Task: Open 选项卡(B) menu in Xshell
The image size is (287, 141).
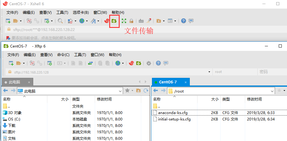Action: pyautogui.click(x=81, y=12)
